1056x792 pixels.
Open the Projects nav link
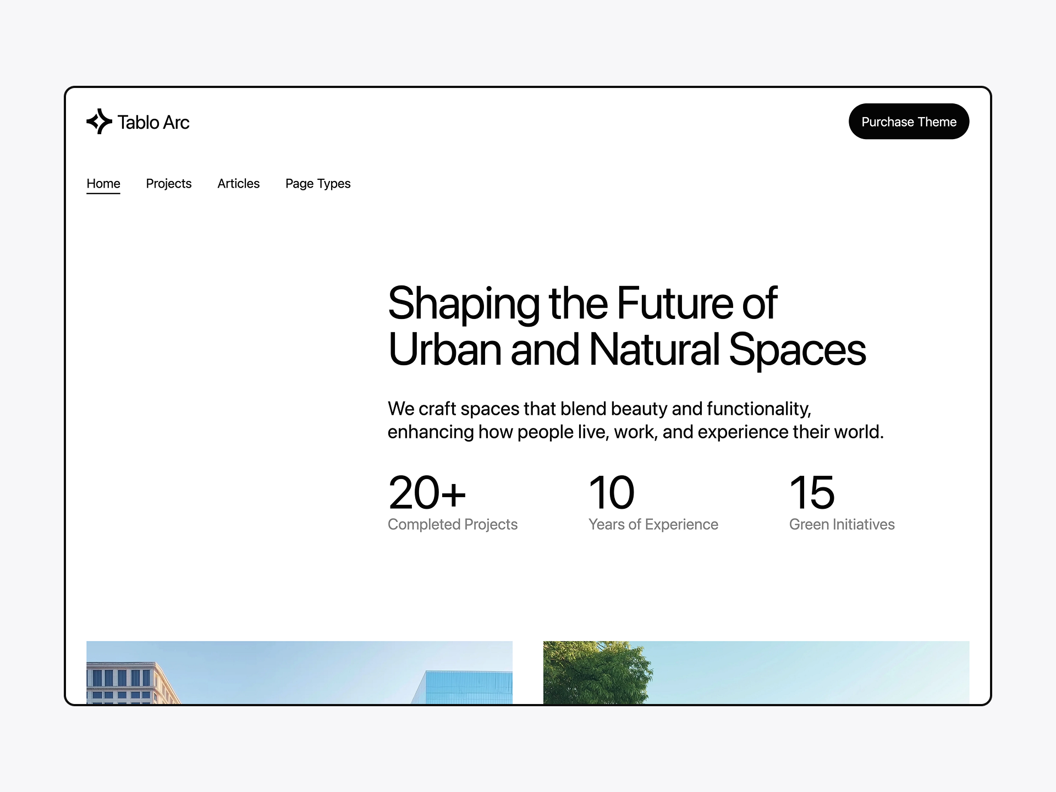tap(169, 184)
